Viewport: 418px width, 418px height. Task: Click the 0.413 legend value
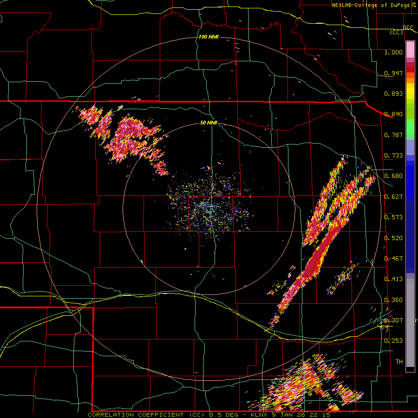(393, 279)
